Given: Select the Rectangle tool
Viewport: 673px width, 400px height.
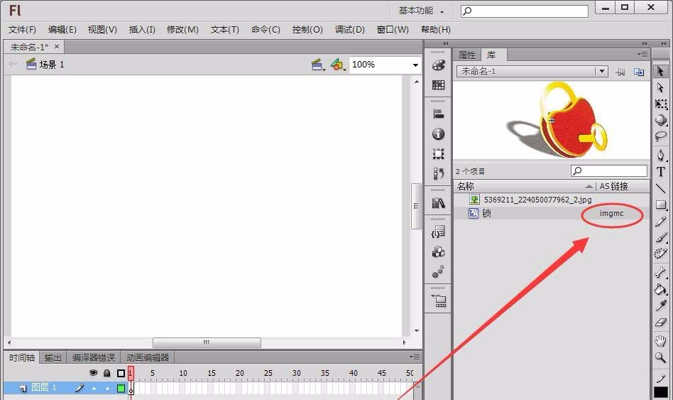Looking at the screenshot, I should click(x=660, y=205).
